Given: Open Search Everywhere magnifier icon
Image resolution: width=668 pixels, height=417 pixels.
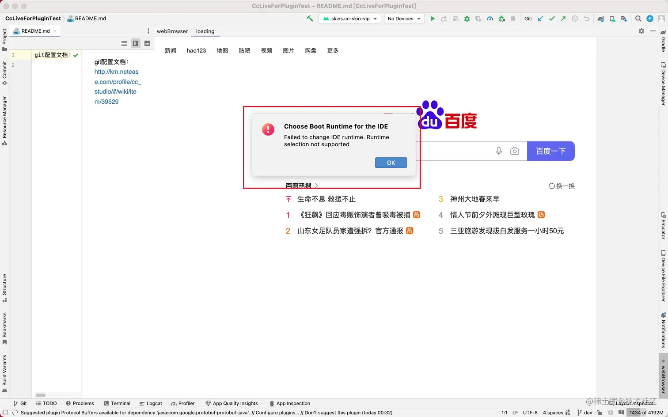Looking at the screenshot, I should (638, 19).
